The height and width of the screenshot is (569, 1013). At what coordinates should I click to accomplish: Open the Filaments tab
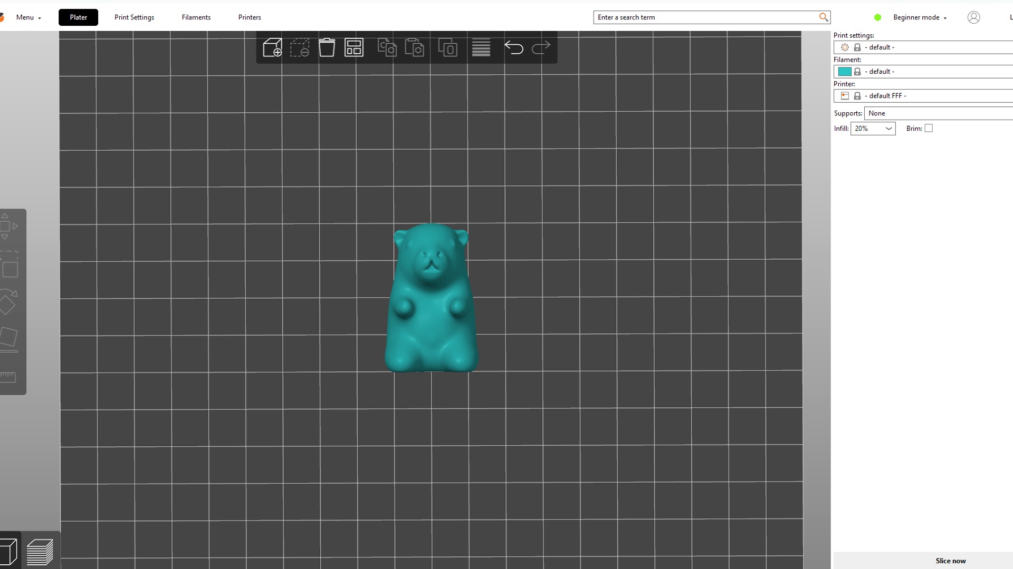196,17
